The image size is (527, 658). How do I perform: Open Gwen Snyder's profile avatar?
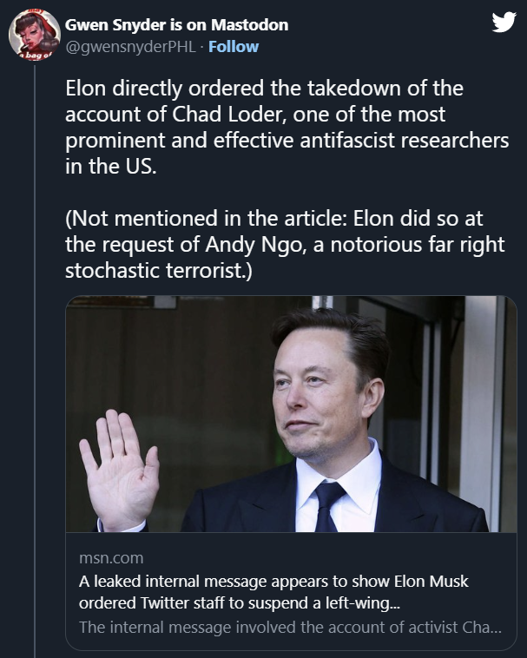(x=34, y=36)
